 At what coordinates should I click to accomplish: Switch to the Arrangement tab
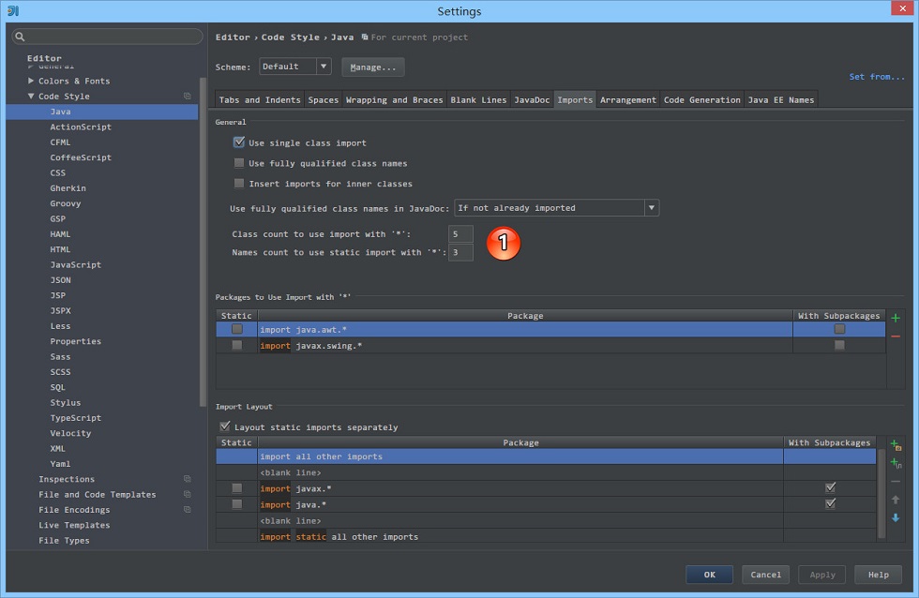click(x=627, y=99)
